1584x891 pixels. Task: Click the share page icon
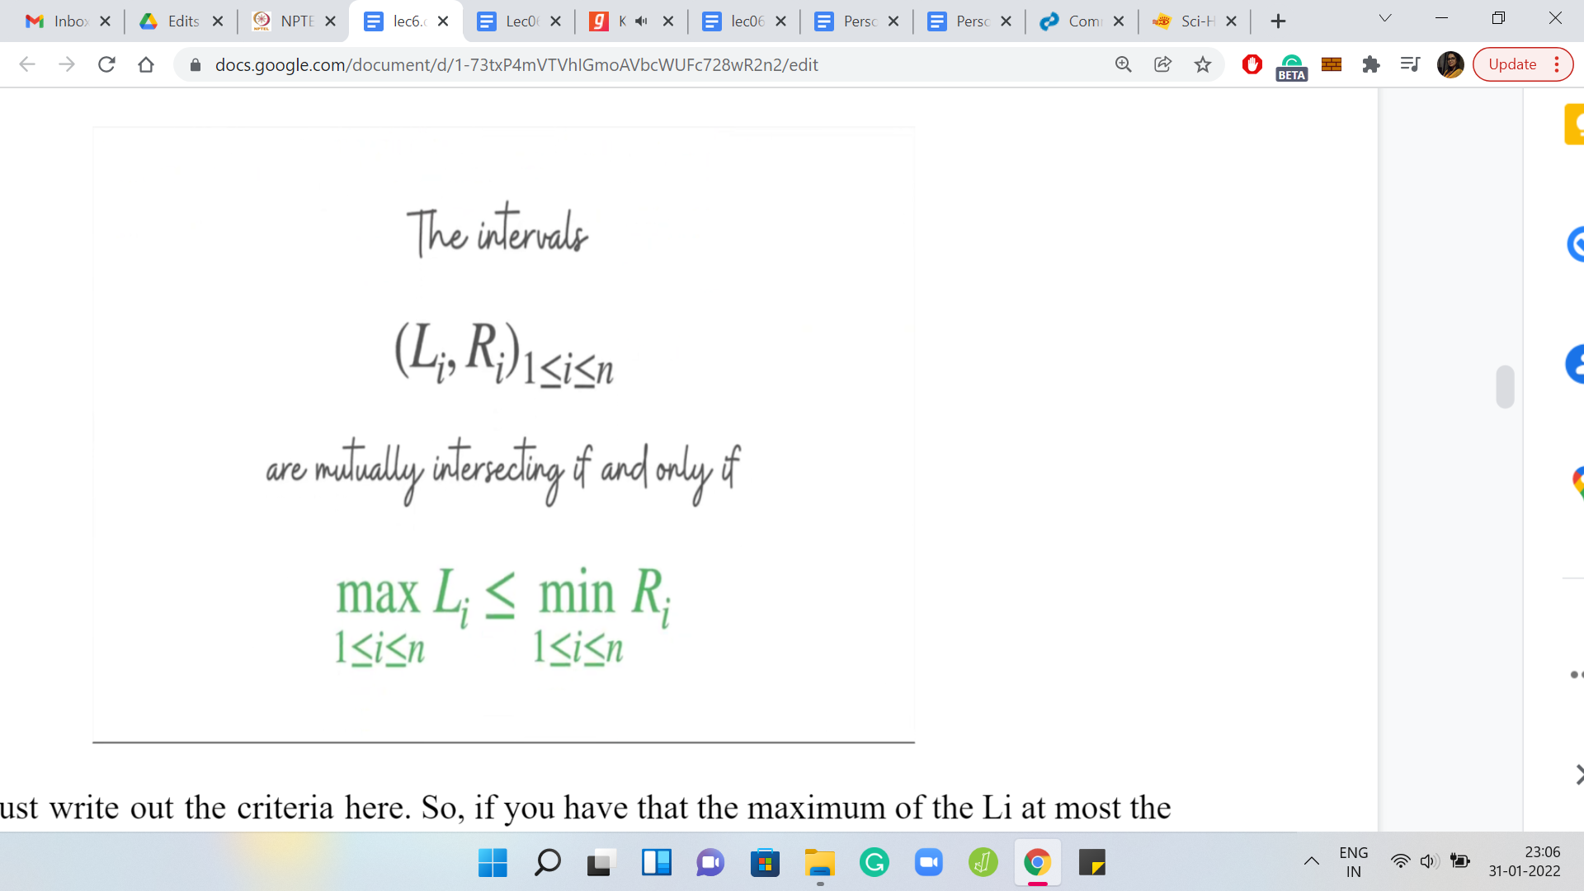[1162, 64]
